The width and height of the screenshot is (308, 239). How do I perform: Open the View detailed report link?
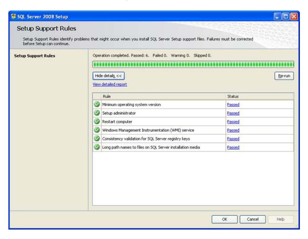click(x=110, y=84)
